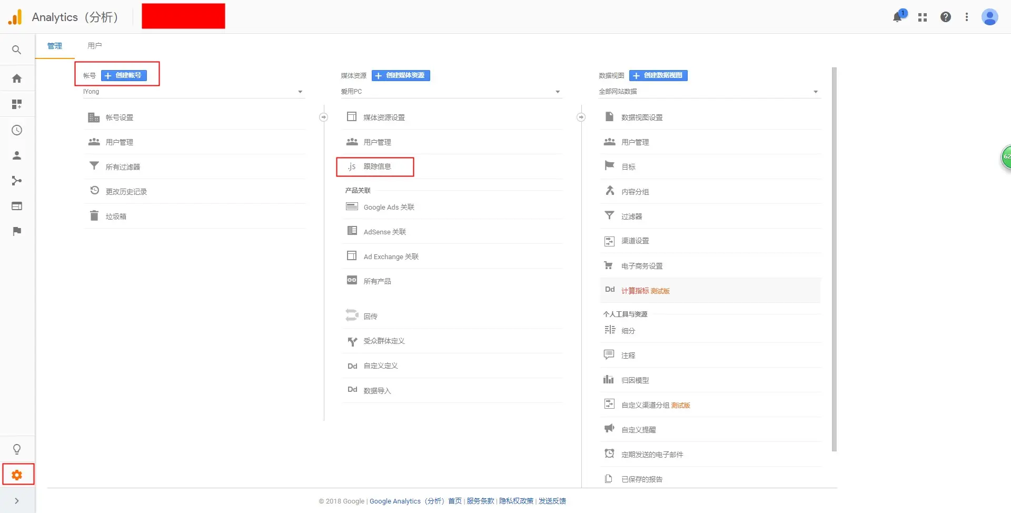Click the 创建帐号 button

[x=124, y=76]
